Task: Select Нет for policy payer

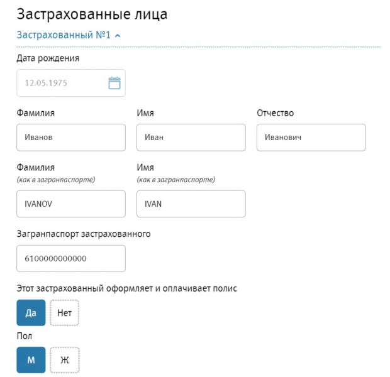Action: pyautogui.click(x=64, y=312)
